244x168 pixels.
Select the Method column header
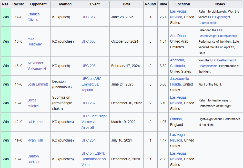(65, 4)
